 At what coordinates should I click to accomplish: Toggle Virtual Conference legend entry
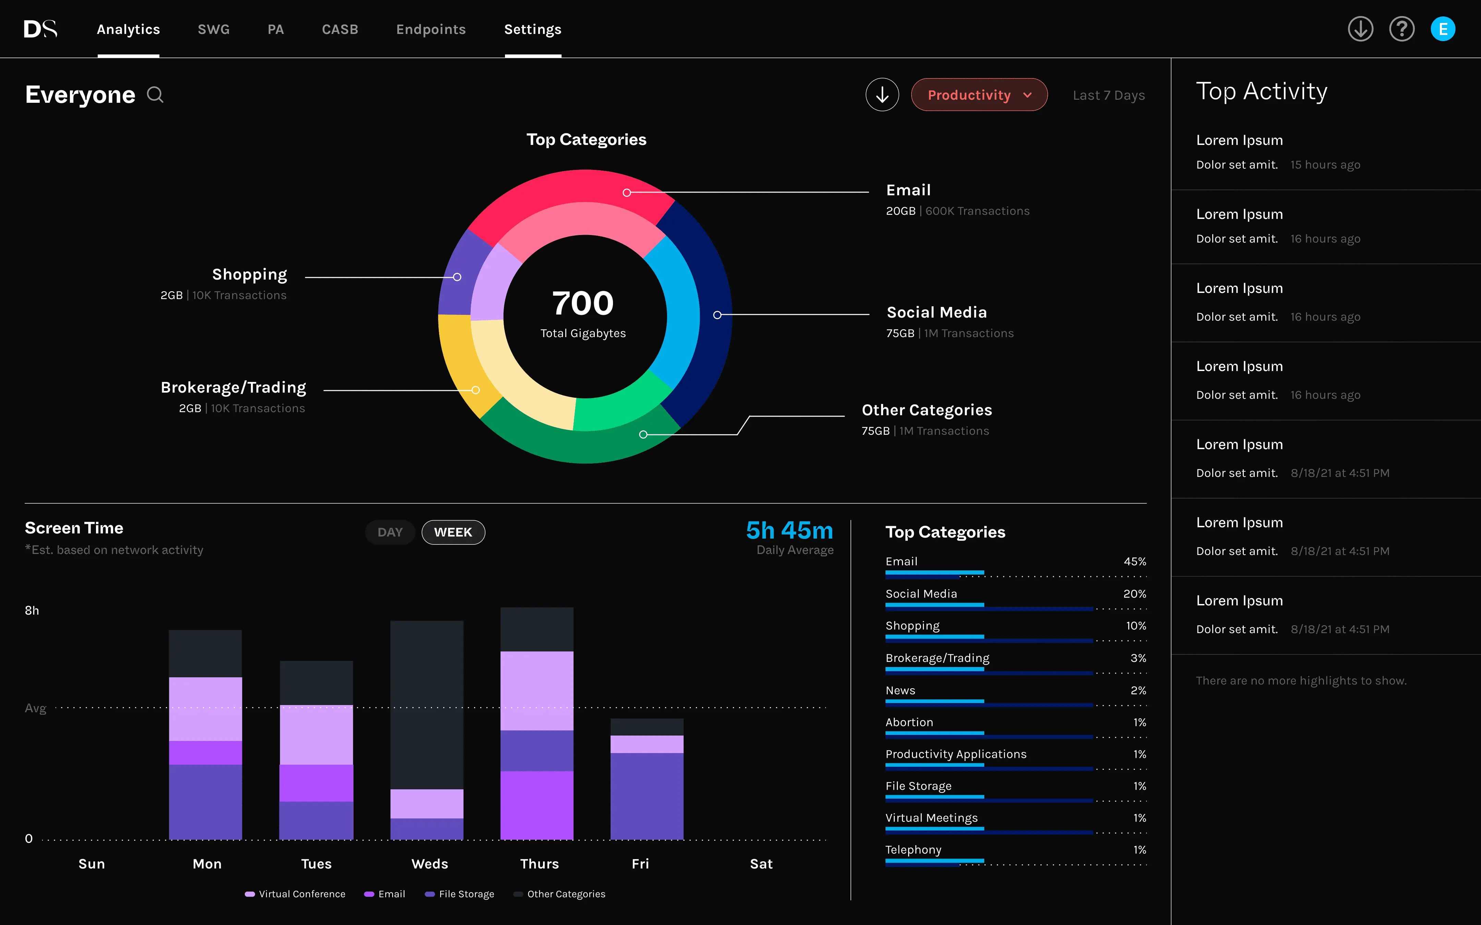(295, 894)
